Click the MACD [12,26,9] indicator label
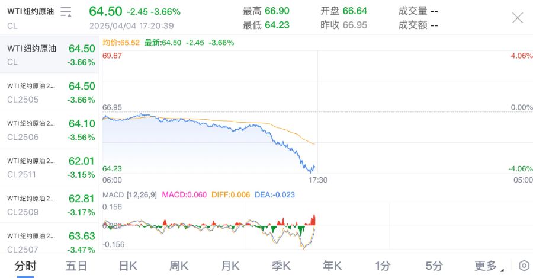The width and height of the screenshot is (533, 278). [129, 194]
